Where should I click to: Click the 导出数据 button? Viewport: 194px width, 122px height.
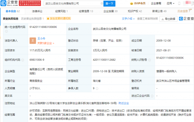pyautogui.click(x=168, y=19)
